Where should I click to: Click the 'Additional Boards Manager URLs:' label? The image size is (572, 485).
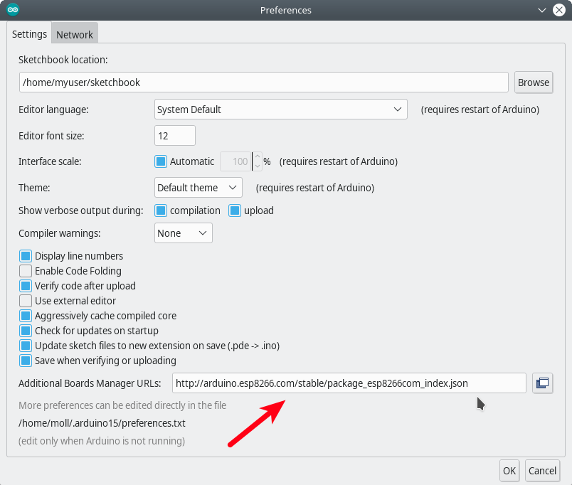[x=90, y=383]
